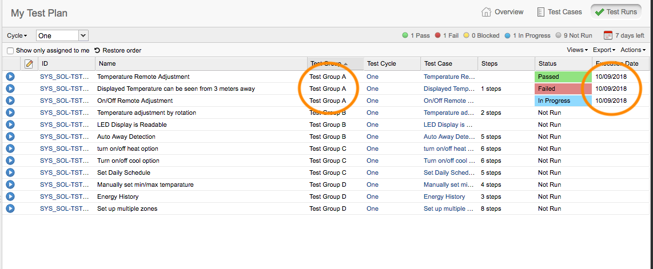Click the 7 days left text
This screenshot has width=653, height=269.
point(630,35)
